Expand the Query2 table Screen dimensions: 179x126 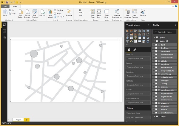click(x=155, y=116)
